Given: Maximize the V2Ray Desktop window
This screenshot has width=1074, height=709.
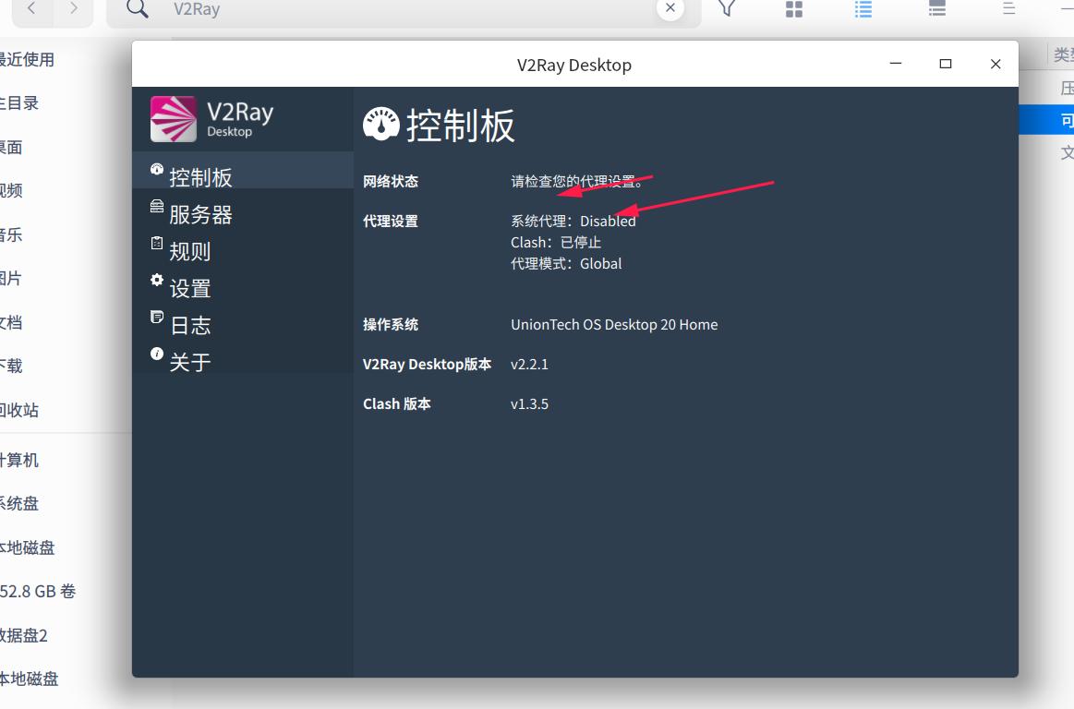Looking at the screenshot, I should pyautogui.click(x=946, y=64).
